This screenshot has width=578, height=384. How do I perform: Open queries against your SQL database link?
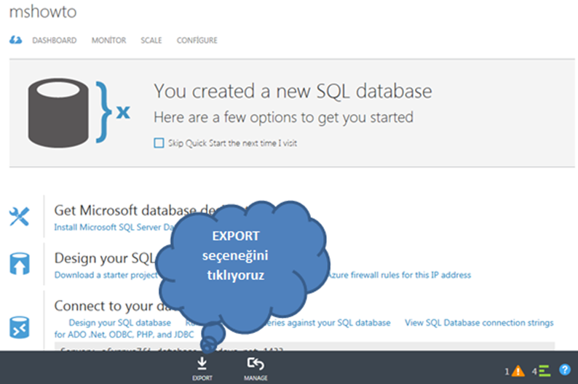click(328, 322)
